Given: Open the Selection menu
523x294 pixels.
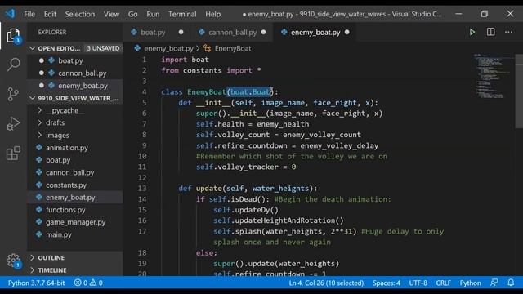Looking at the screenshot, I should click(80, 14).
